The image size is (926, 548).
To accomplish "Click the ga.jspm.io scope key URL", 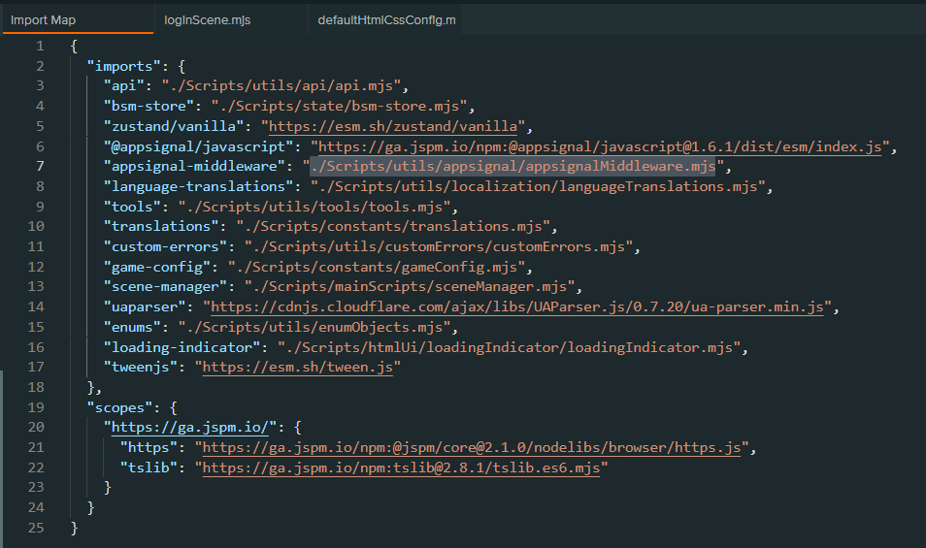I will click(x=196, y=428).
